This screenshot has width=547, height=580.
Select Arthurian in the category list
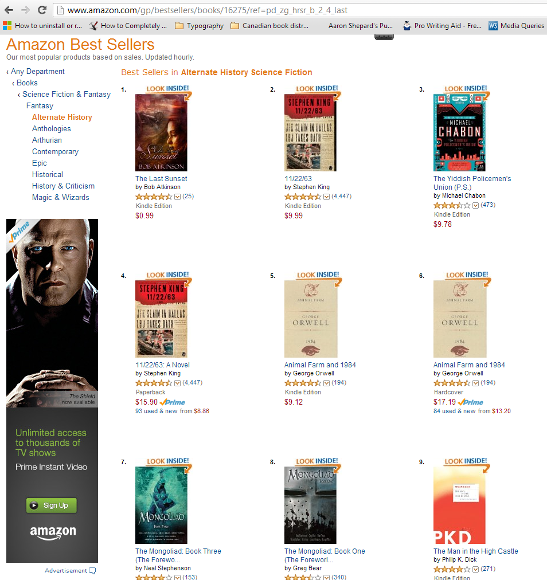pyautogui.click(x=47, y=140)
